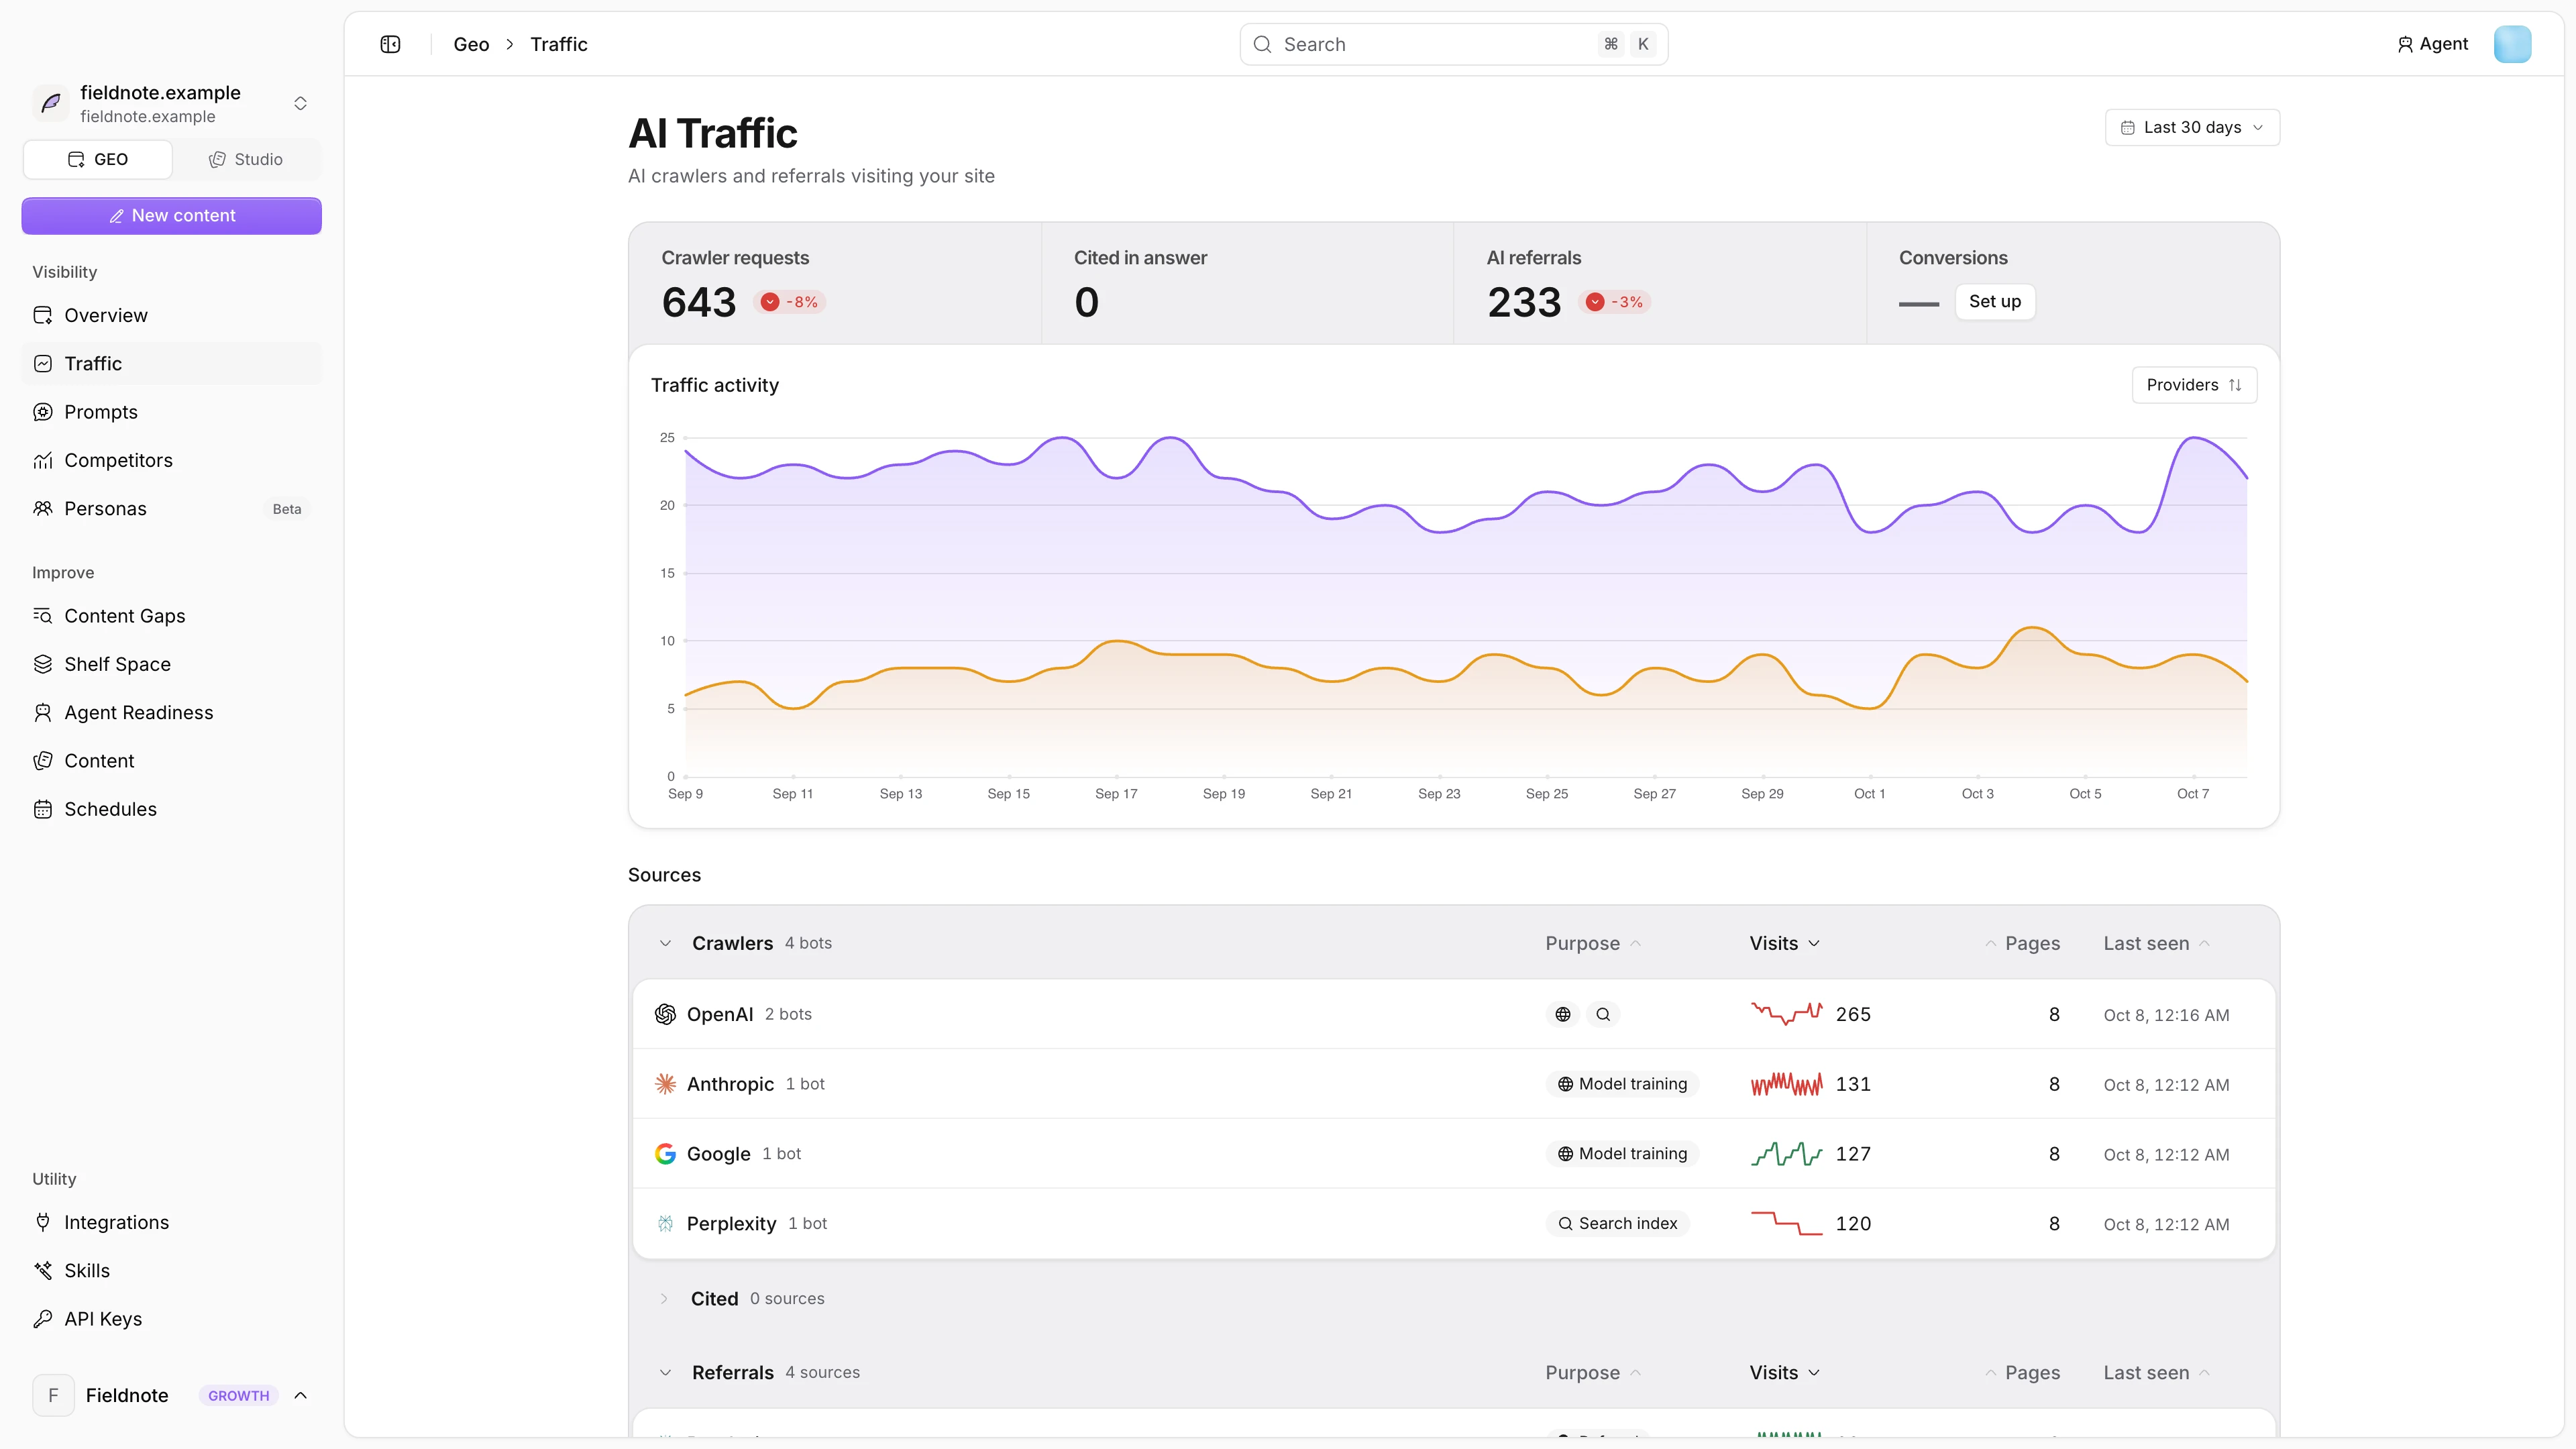Image resolution: width=2576 pixels, height=1449 pixels.
Task: Toggle the Providers chart switch
Action: pos(2194,385)
